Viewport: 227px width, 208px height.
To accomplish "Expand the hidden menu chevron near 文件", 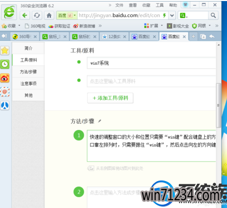I will pyautogui.click(x=110, y=5).
